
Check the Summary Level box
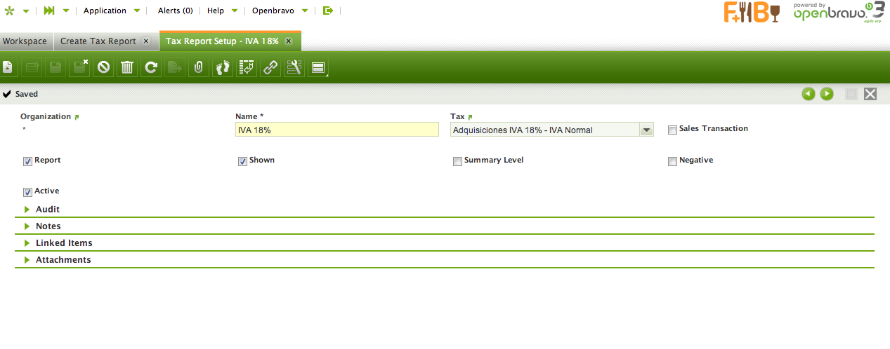tap(457, 161)
